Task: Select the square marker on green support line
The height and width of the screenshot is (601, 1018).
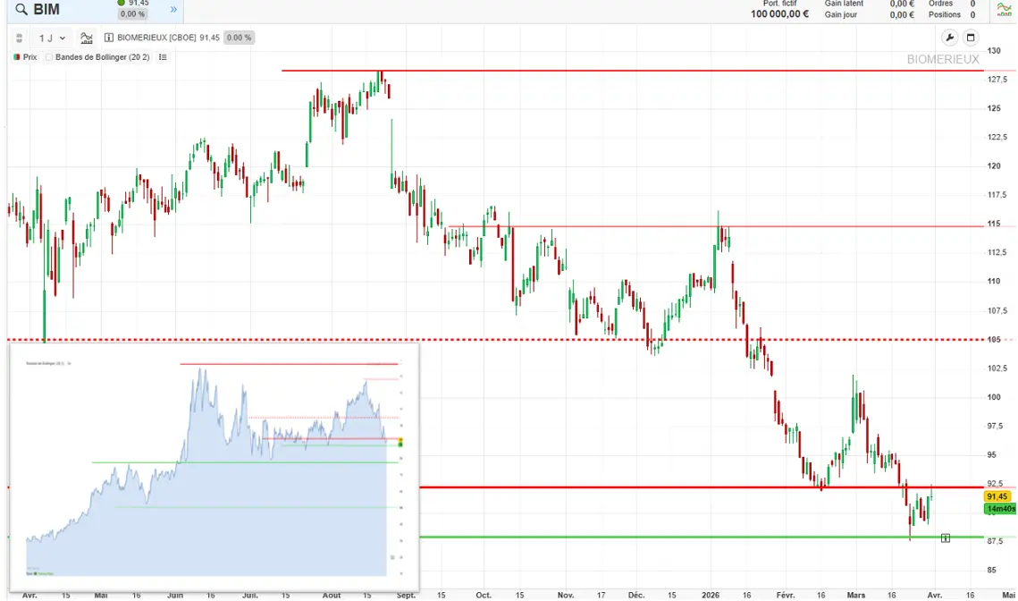Action: coord(946,538)
